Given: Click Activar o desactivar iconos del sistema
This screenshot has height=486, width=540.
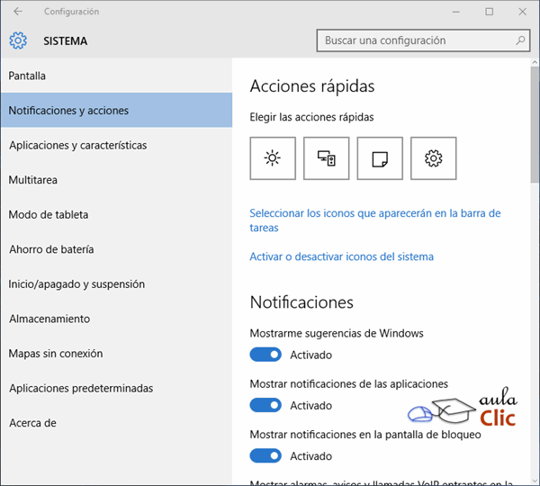Looking at the screenshot, I should (x=341, y=256).
